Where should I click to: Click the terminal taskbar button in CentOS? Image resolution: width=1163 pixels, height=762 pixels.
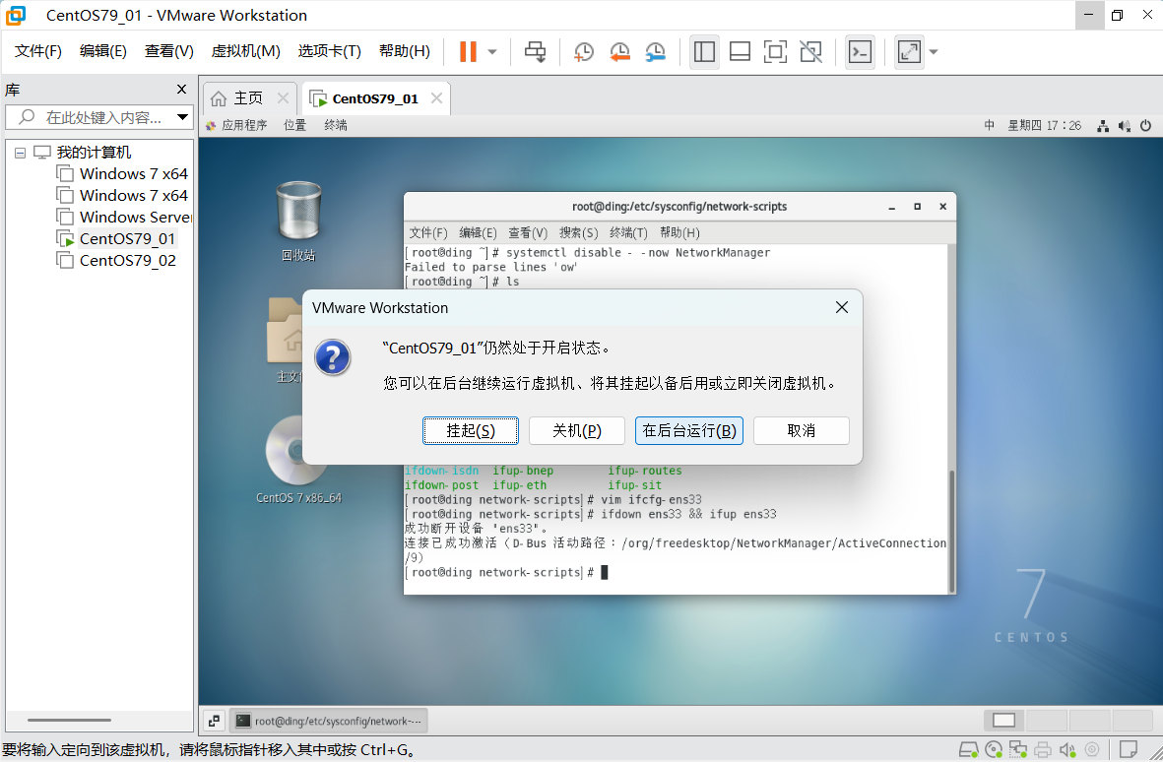pos(329,721)
